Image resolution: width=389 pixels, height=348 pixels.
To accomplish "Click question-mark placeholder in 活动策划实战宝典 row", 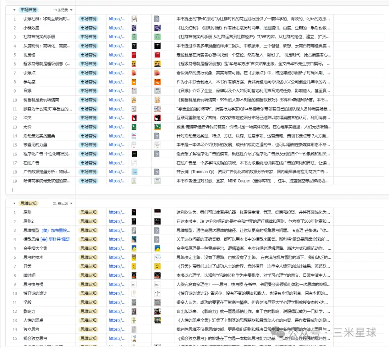I will pyautogui.click(x=157, y=136).
